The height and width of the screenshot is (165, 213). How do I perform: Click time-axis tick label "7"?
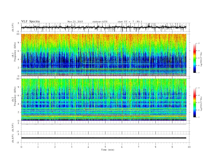tap(139, 147)
